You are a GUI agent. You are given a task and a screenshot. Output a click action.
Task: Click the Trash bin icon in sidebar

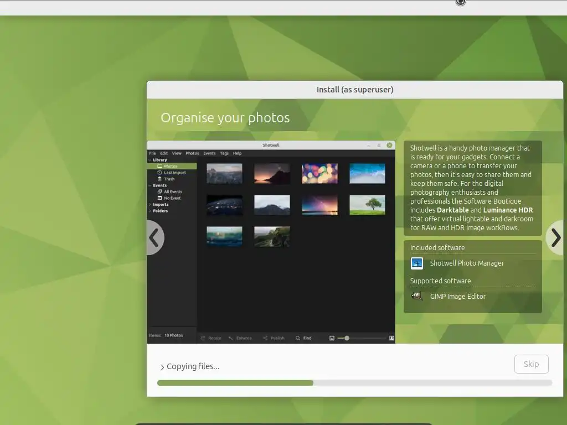point(159,179)
